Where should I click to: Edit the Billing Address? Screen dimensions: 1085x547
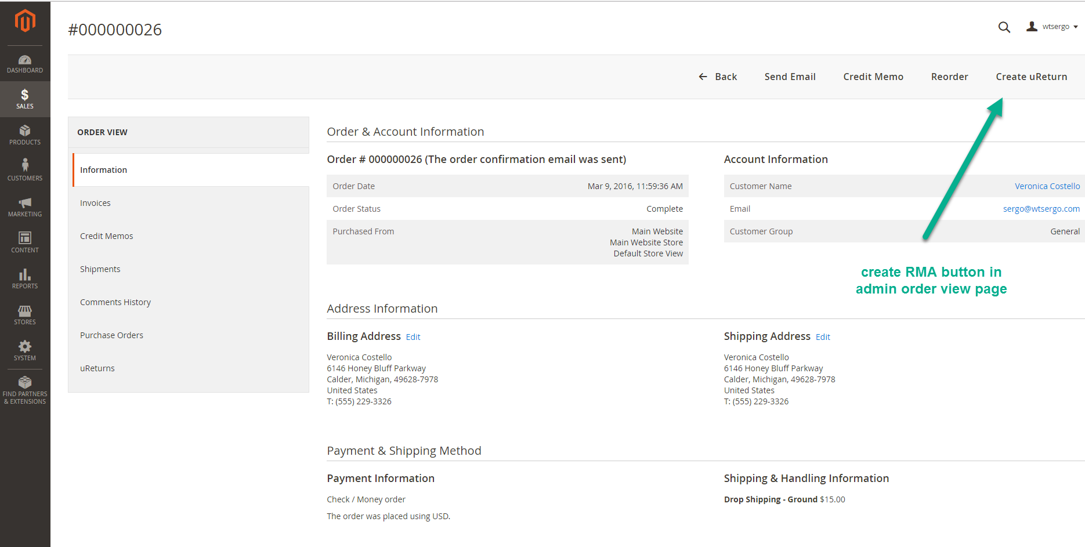click(413, 337)
